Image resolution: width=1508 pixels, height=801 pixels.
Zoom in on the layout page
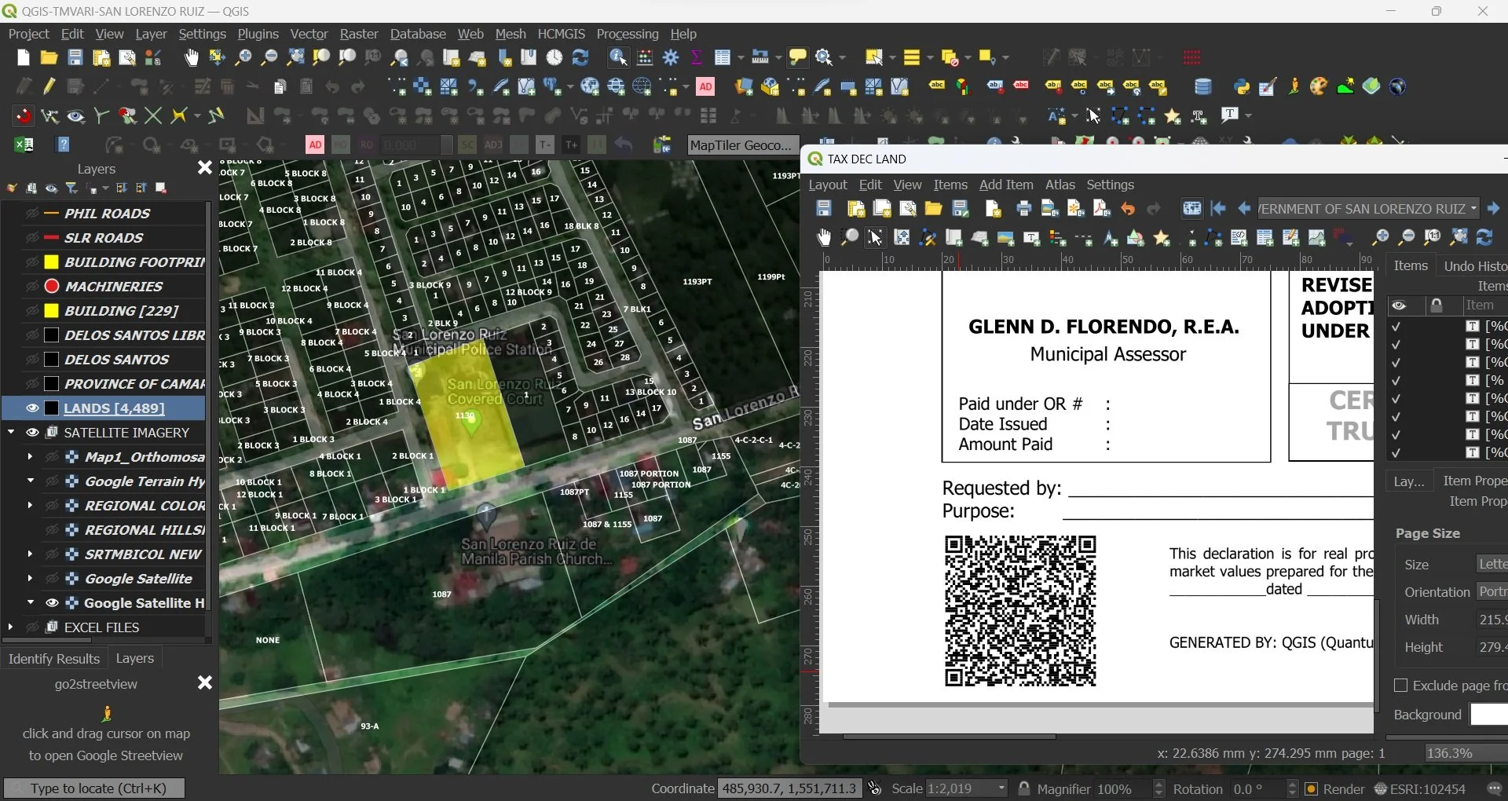point(1379,238)
